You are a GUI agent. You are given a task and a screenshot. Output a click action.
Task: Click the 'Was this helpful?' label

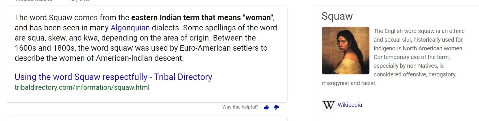point(240,107)
